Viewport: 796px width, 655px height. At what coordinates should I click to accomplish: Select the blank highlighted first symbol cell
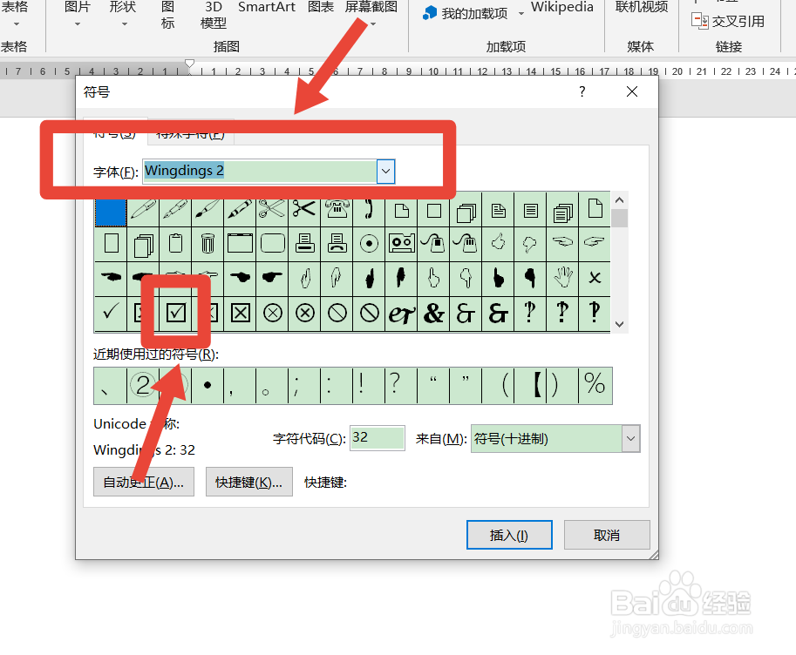(111, 212)
